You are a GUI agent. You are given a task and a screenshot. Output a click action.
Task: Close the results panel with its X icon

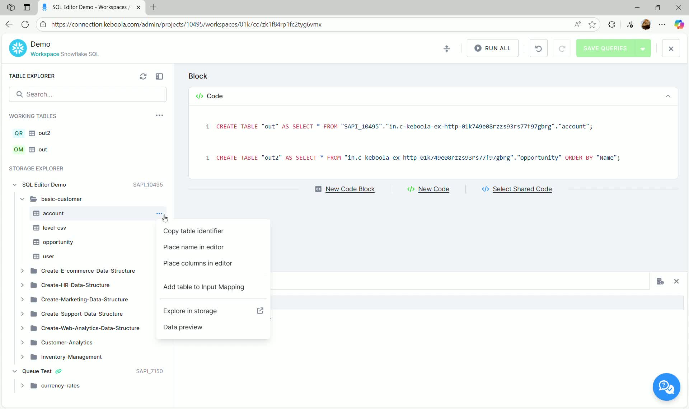[x=677, y=281]
